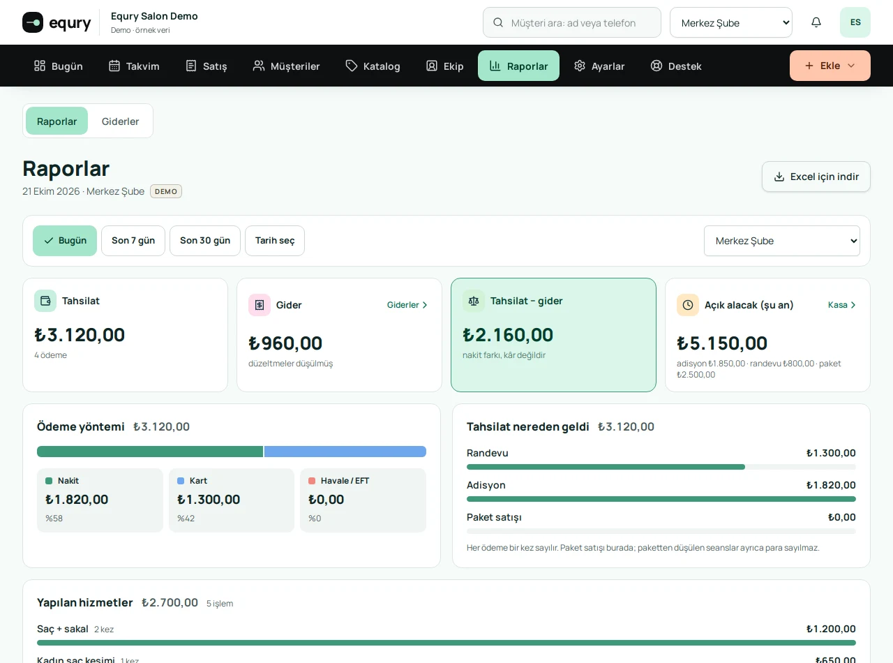Click Excel için indir button
The width and height of the screenshot is (893, 663).
click(816, 177)
